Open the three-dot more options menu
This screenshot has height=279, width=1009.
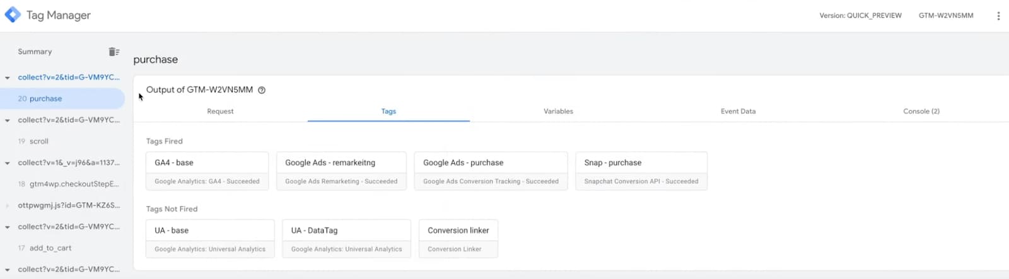[998, 16]
